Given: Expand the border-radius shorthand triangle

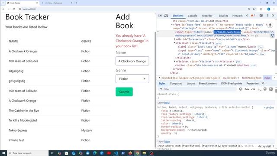Looking at the screenshot, I should point(183,127).
